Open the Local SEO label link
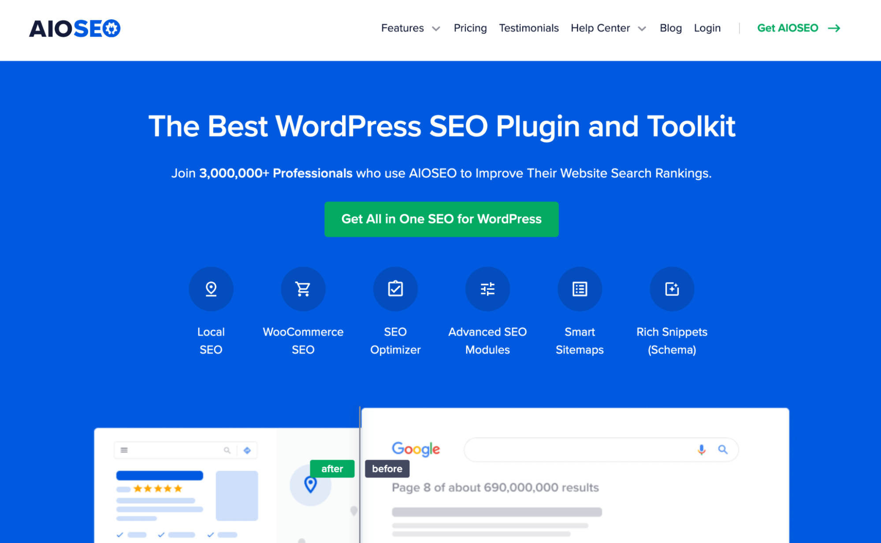Screen dimensions: 881x543 pyautogui.click(x=211, y=341)
